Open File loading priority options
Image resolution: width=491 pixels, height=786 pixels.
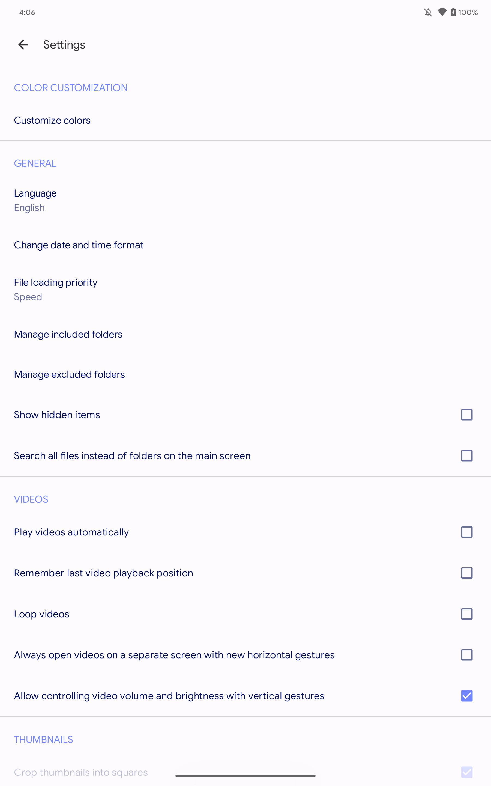56,289
